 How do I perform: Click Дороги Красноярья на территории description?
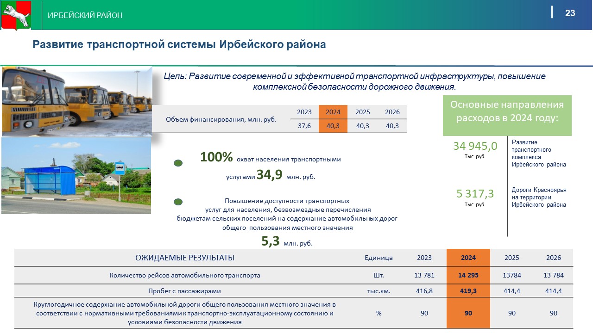[x=539, y=197]
